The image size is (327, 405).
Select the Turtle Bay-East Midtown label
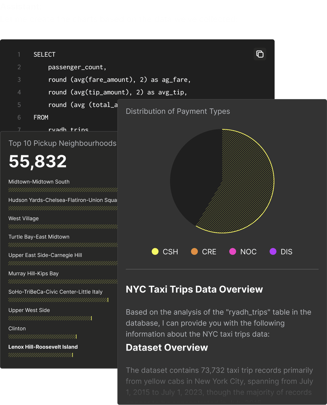click(x=39, y=237)
